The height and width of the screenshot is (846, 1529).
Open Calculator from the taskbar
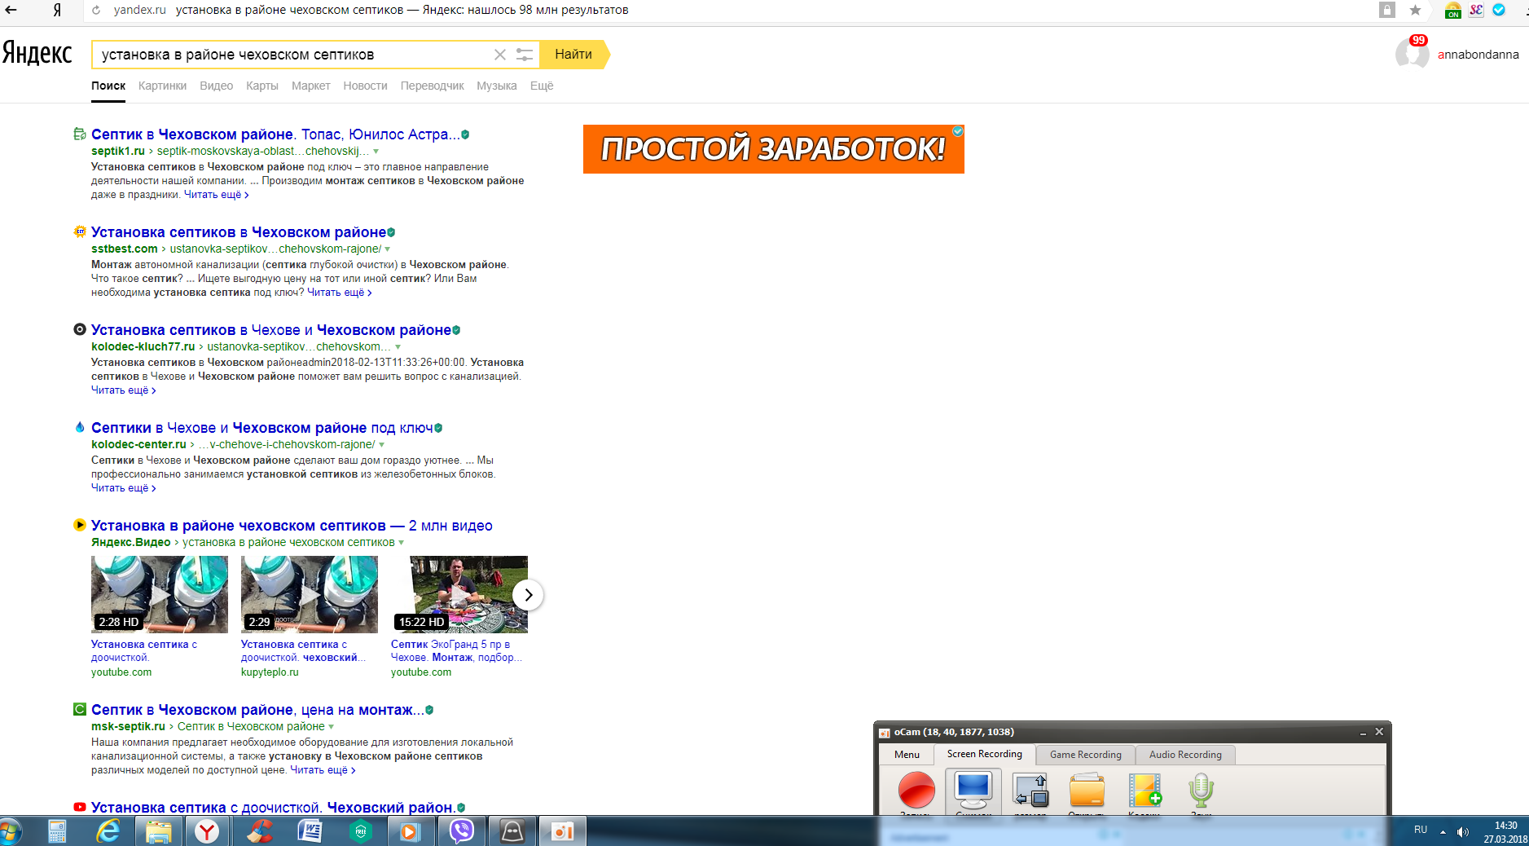coord(57,831)
